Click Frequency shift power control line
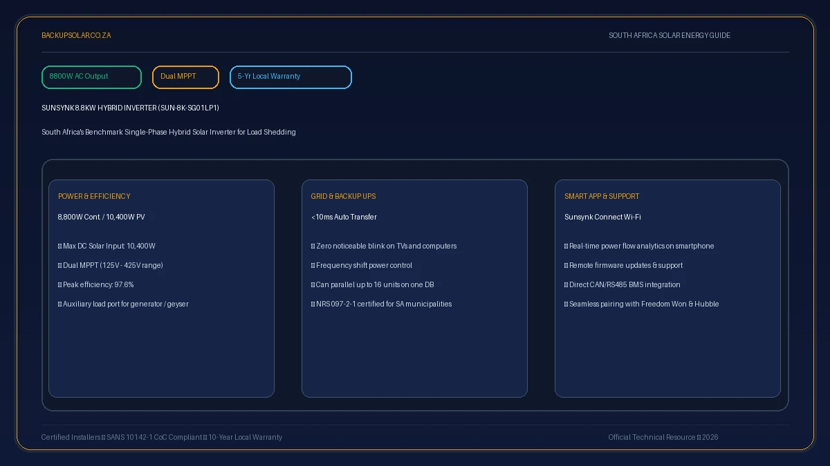This screenshot has width=830, height=466. [x=362, y=266]
